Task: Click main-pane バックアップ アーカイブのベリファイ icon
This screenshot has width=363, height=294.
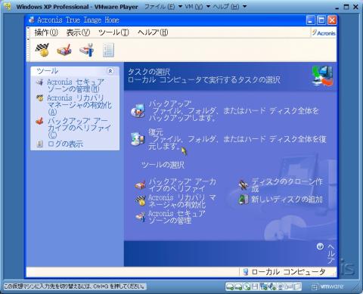Action: [141, 185]
